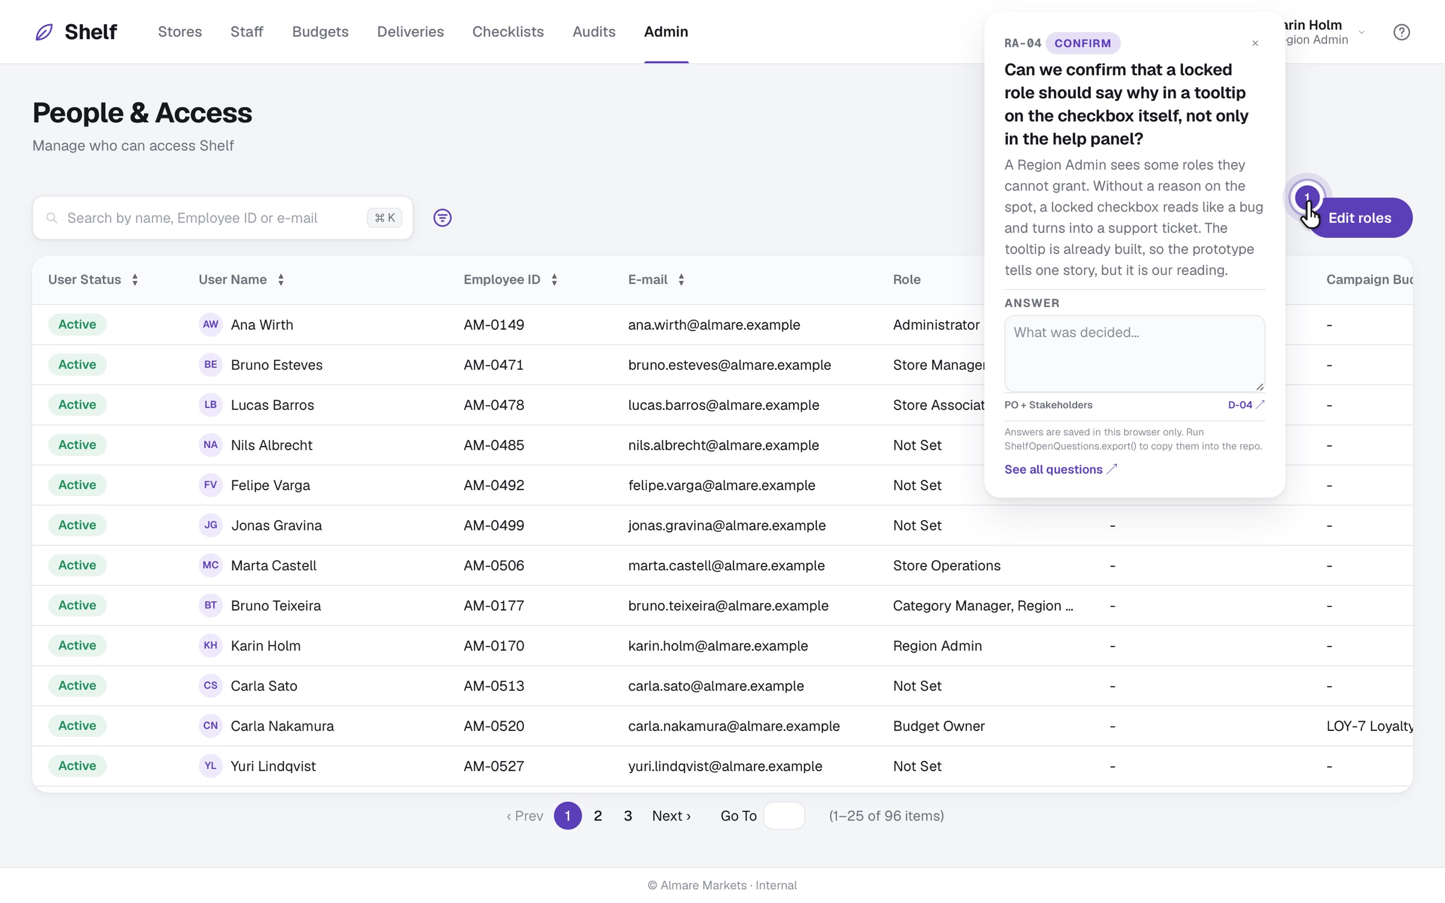
Task: Go to page 3
Action: (627, 816)
